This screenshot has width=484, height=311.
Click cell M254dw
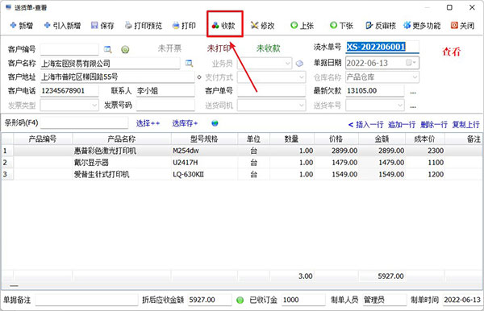204,151
